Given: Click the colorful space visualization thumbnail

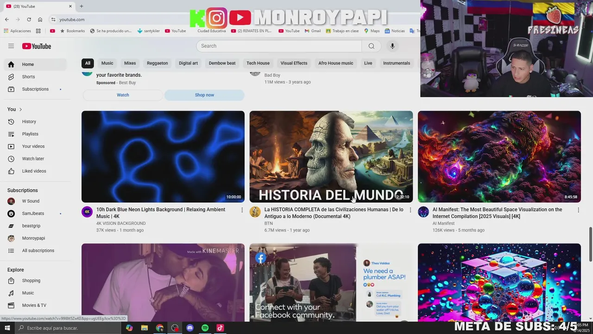Looking at the screenshot, I should (499, 157).
